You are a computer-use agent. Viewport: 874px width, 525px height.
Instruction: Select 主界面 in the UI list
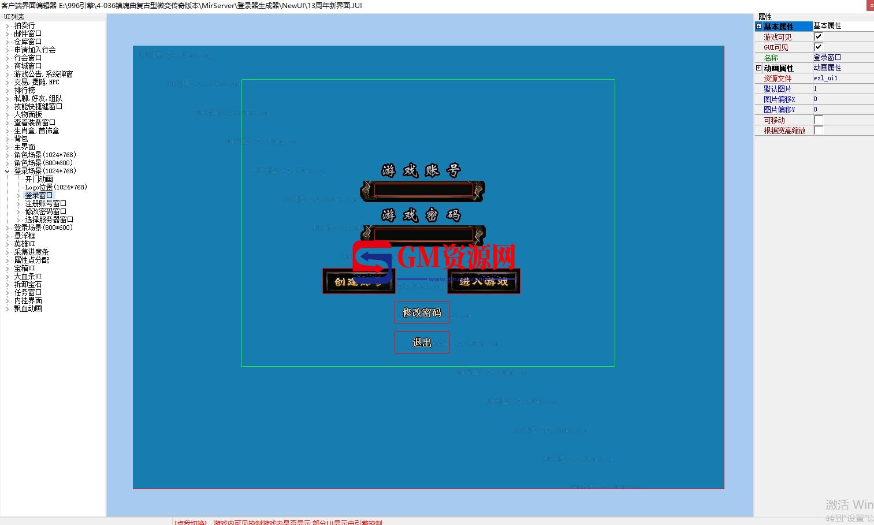[x=24, y=147]
